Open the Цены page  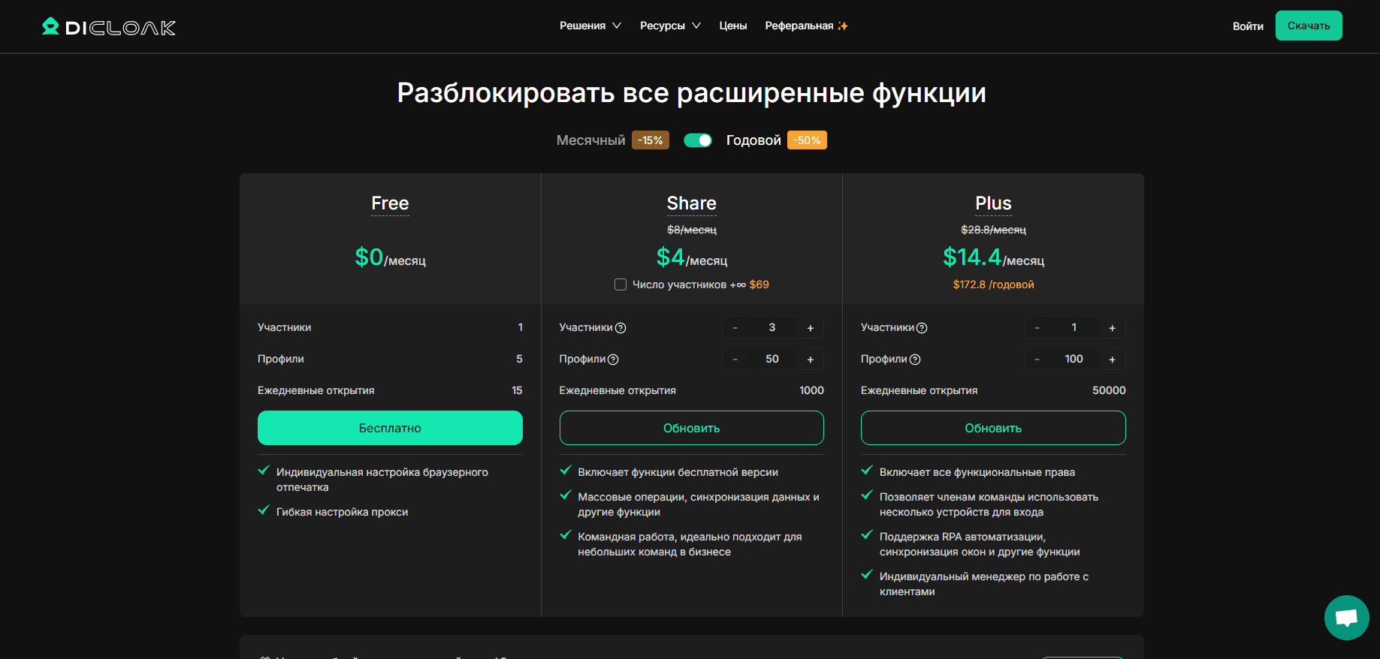[x=733, y=26]
